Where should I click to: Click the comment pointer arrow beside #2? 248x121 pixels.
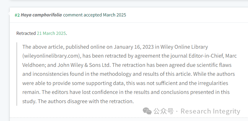9,14
